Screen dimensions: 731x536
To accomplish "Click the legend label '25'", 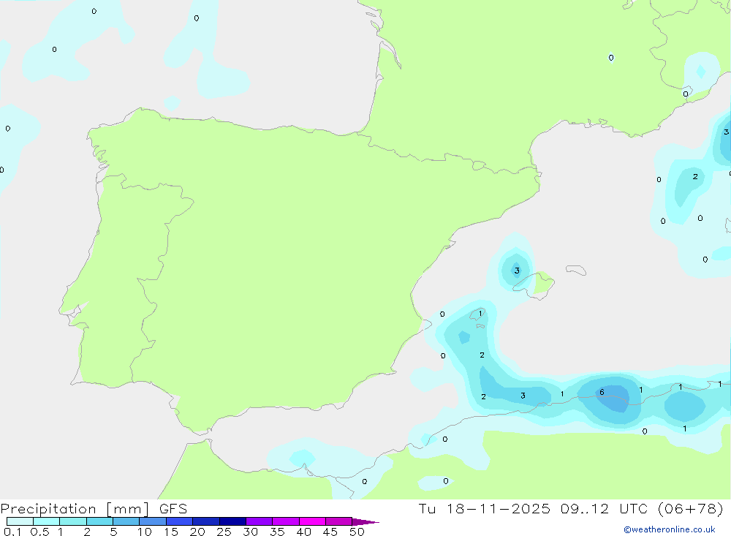I will coord(224,532).
